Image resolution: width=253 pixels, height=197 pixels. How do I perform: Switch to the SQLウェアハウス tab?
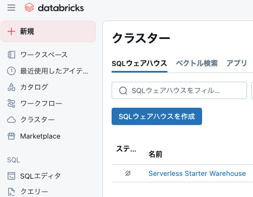139,63
